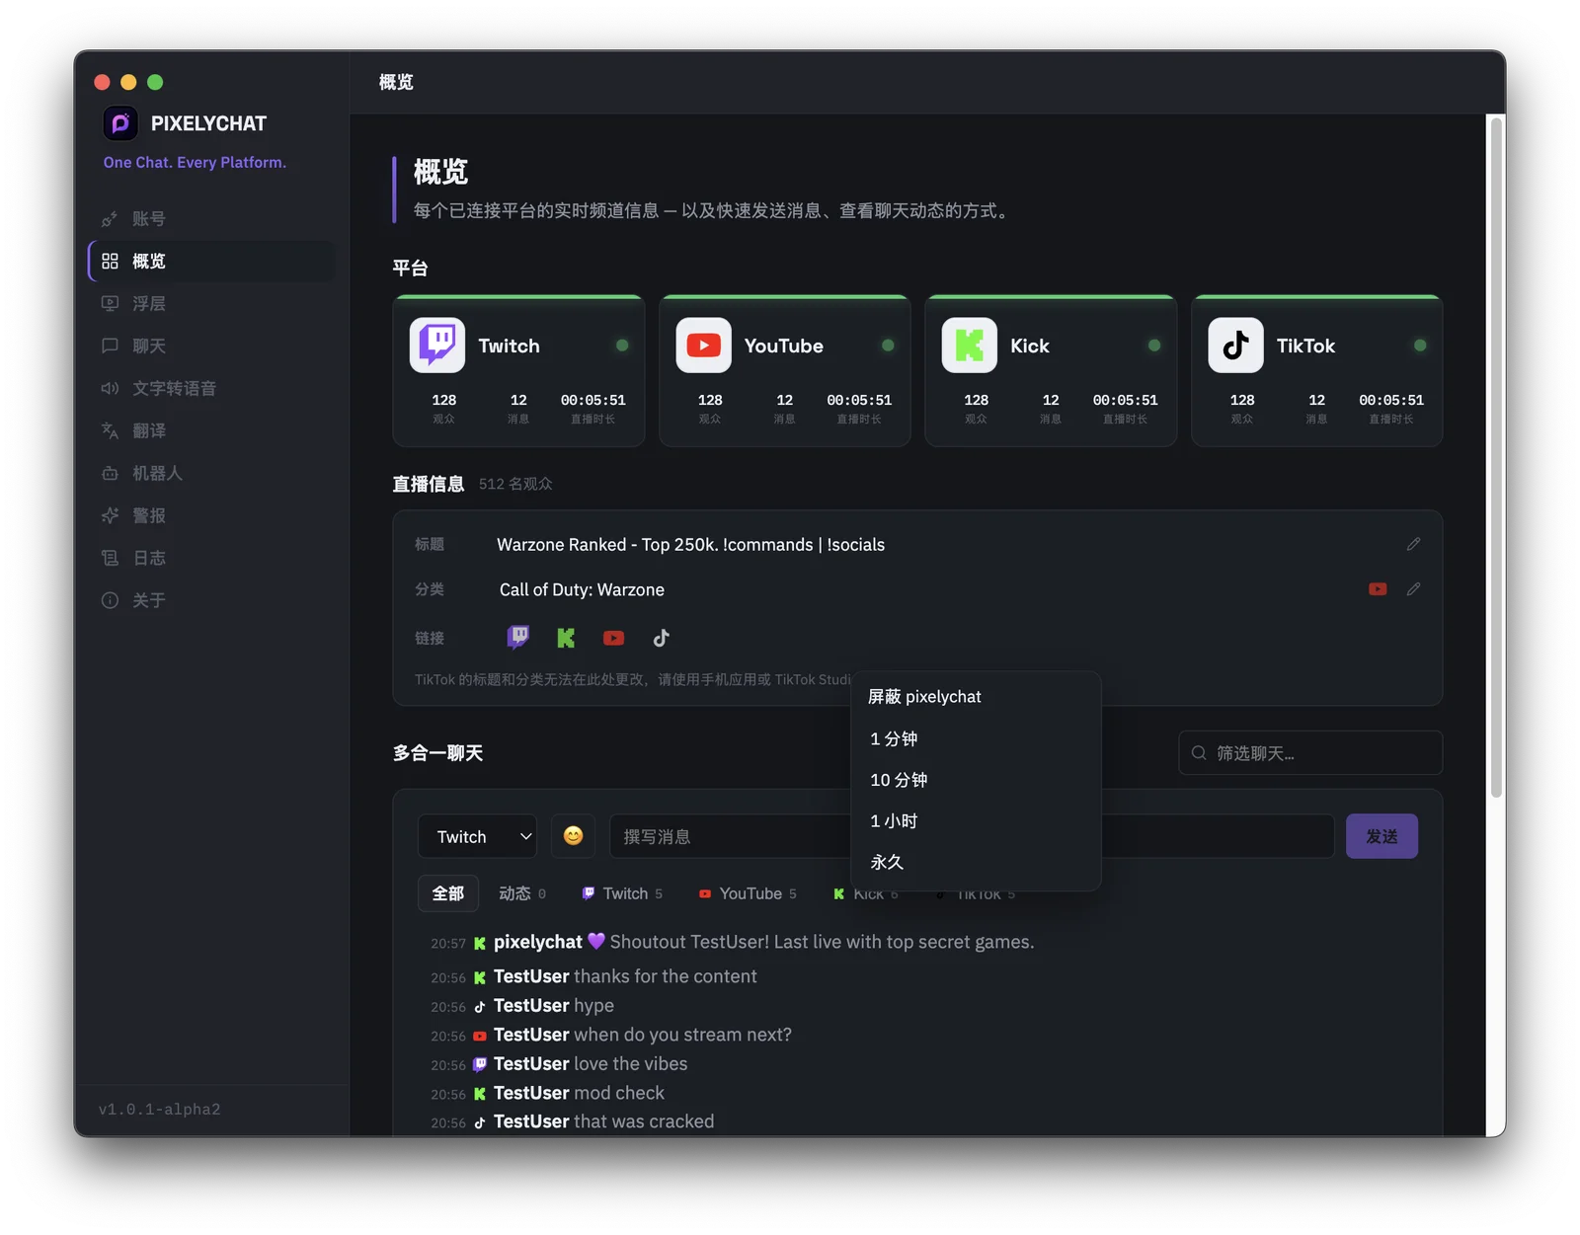Click version label v1.0.1-alpha2
This screenshot has height=1235, width=1580.
159,1109
